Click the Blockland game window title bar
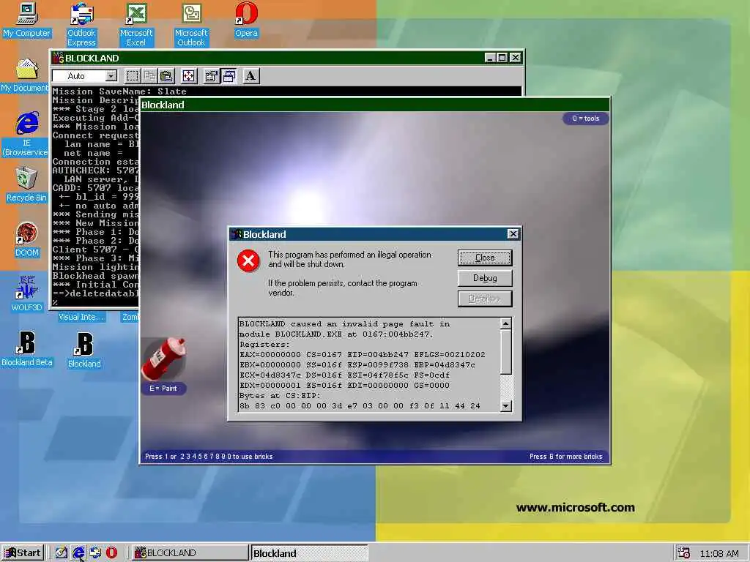This screenshot has height=562, width=750. pos(375,105)
